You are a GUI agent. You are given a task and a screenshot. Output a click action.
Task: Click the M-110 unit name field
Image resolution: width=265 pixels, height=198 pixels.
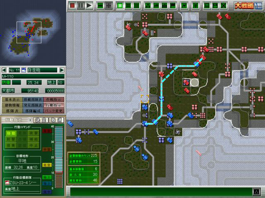coord(33,76)
